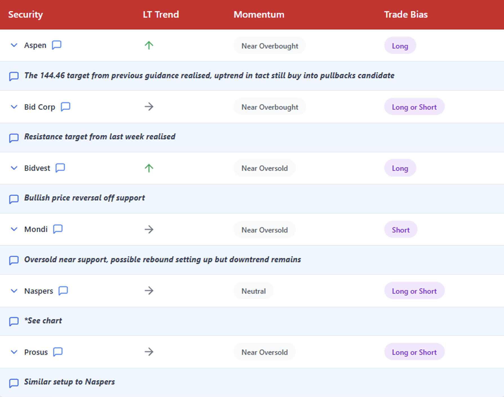Click Prosus' Long or Short bias badge
Viewport: 504px width, 397px height.
(x=414, y=352)
